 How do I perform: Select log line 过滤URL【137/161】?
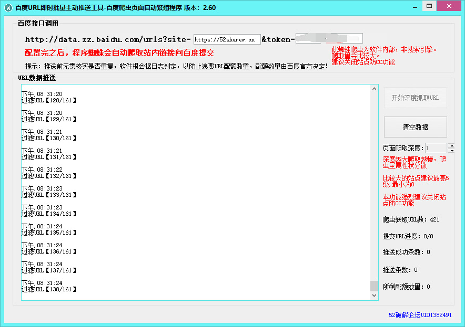pyautogui.click(x=49, y=270)
